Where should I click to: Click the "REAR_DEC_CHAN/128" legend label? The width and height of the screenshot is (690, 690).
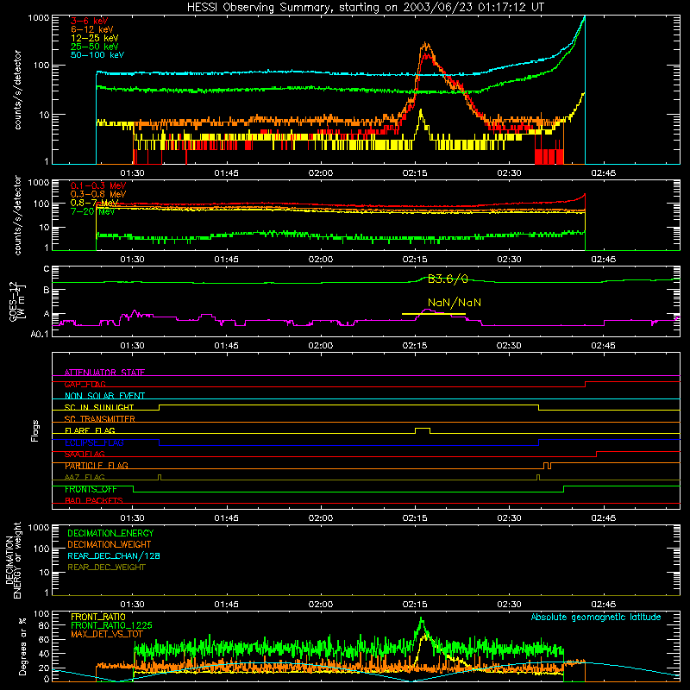click(114, 555)
